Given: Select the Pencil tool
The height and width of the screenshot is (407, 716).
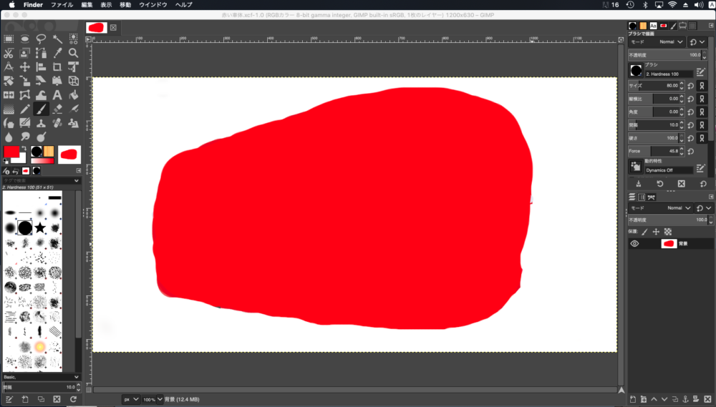Looking at the screenshot, I should pos(25,109).
